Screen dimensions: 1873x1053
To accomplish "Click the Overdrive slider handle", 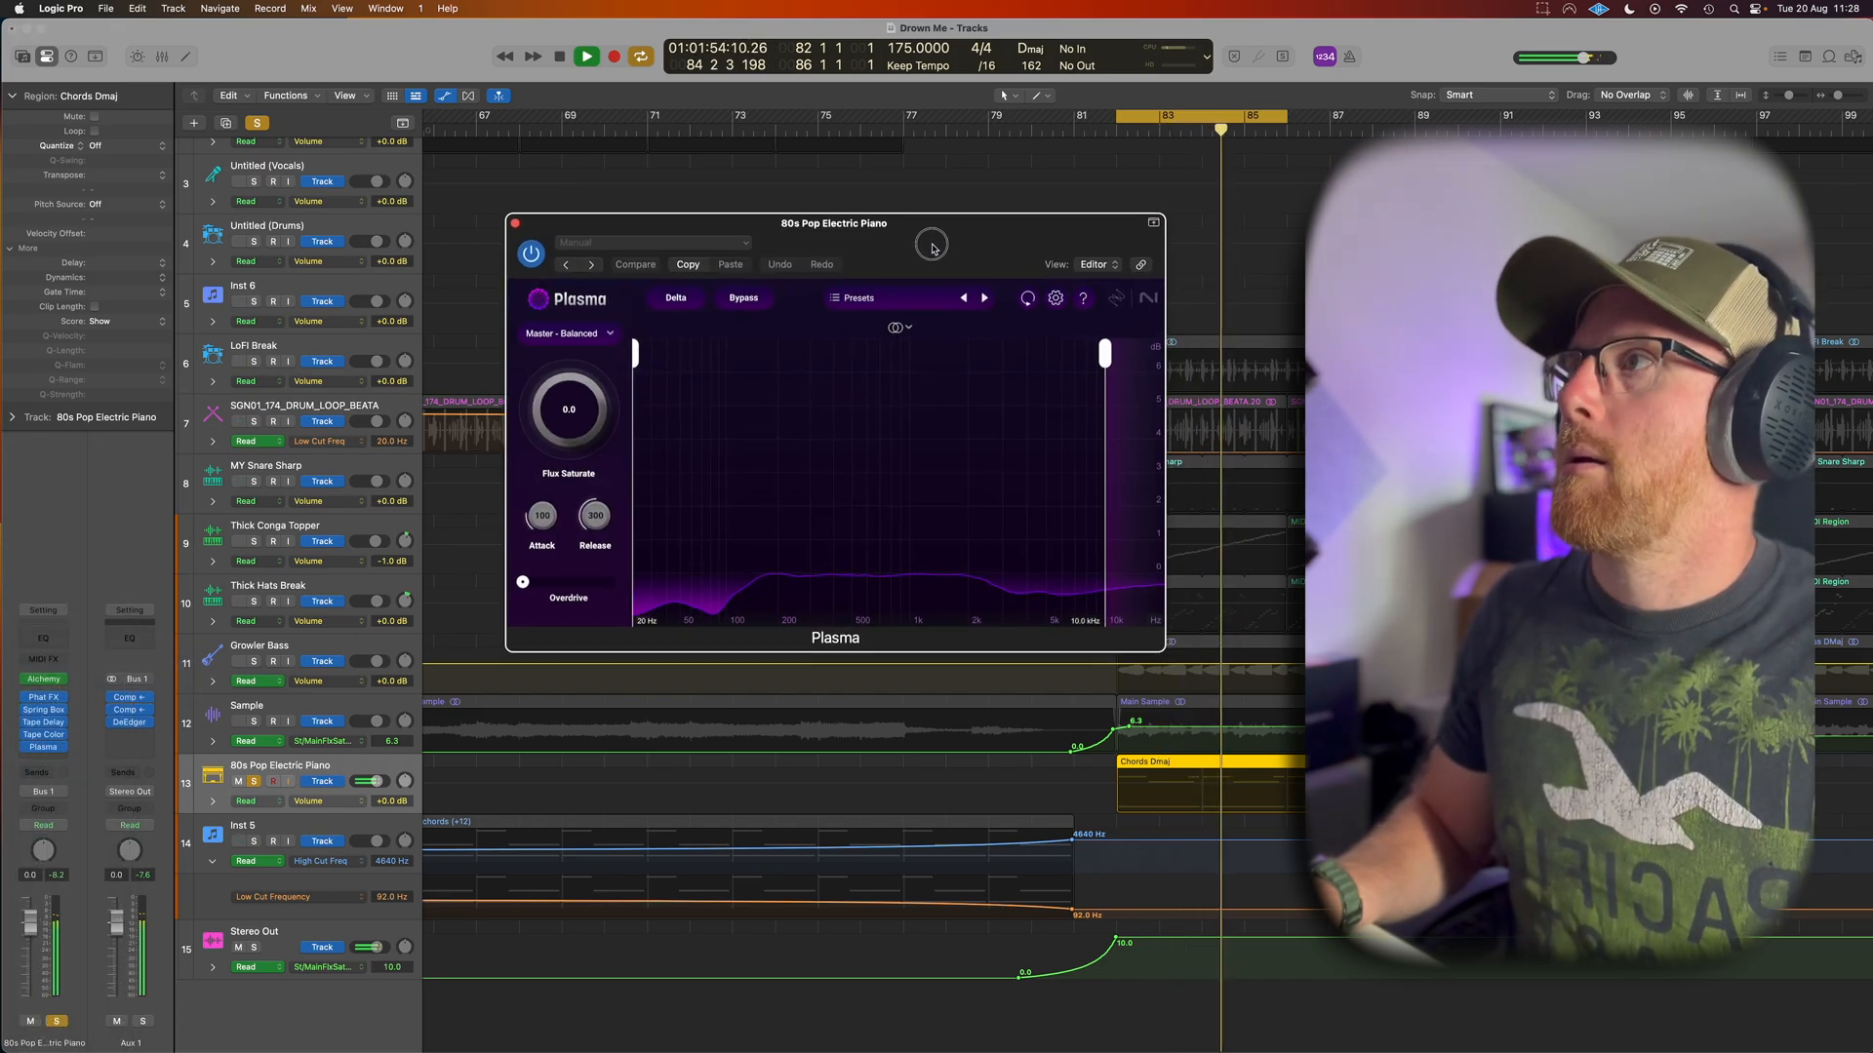I will tap(523, 582).
